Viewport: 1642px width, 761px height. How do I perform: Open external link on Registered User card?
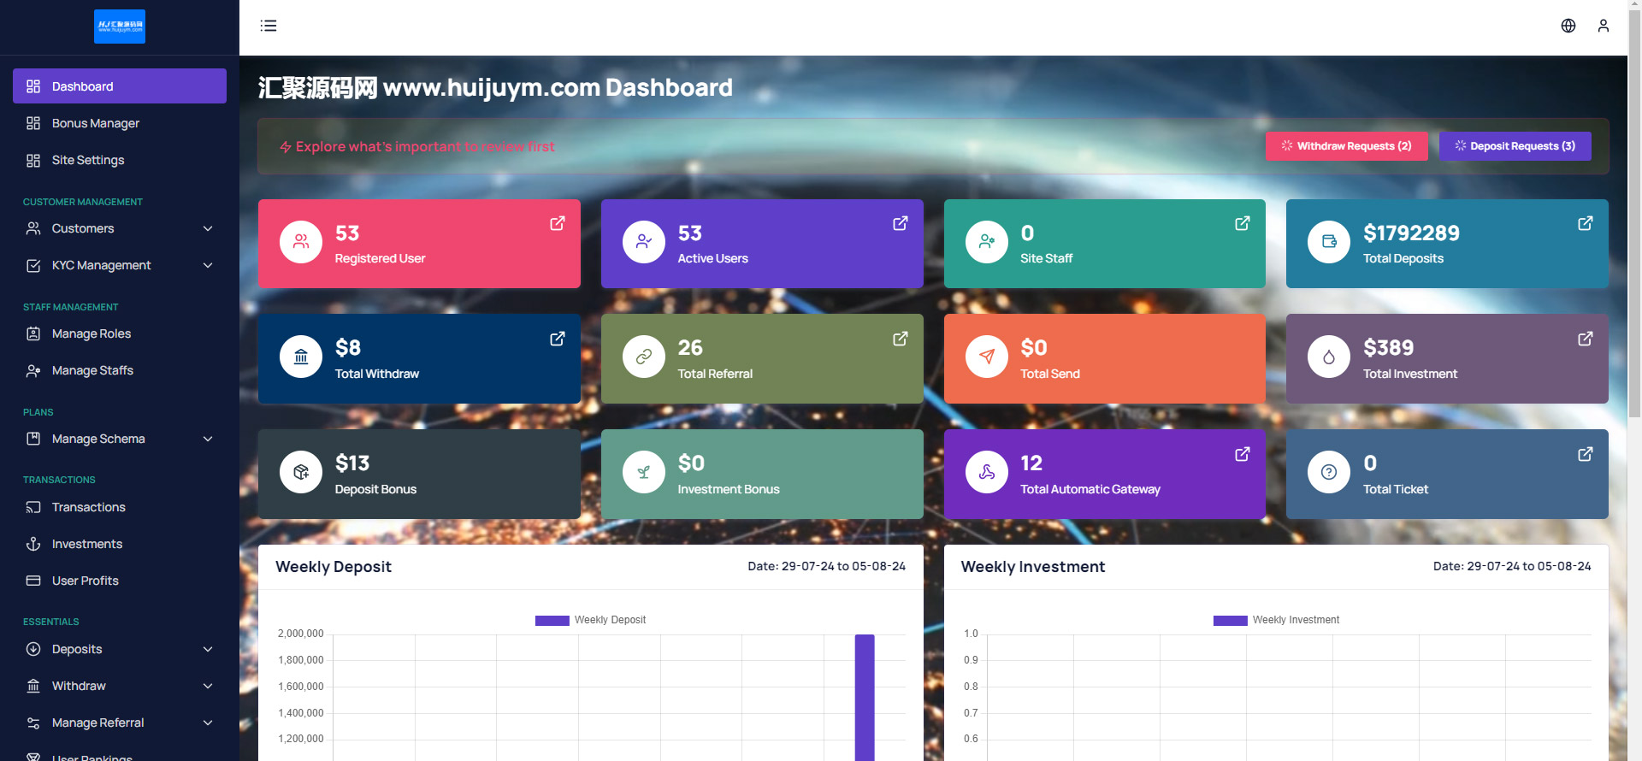pos(558,223)
